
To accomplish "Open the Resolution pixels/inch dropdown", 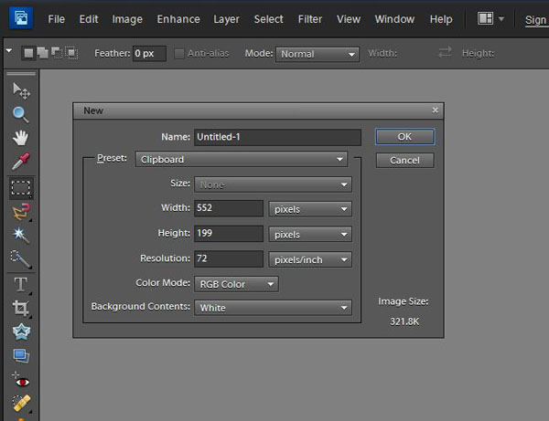I will click(310, 259).
